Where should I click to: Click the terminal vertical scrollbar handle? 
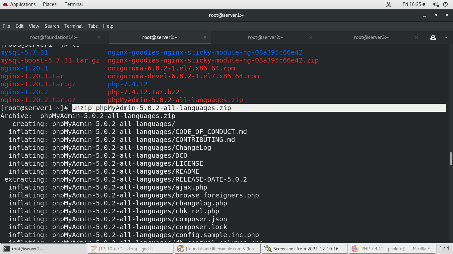tap(451, 159)
